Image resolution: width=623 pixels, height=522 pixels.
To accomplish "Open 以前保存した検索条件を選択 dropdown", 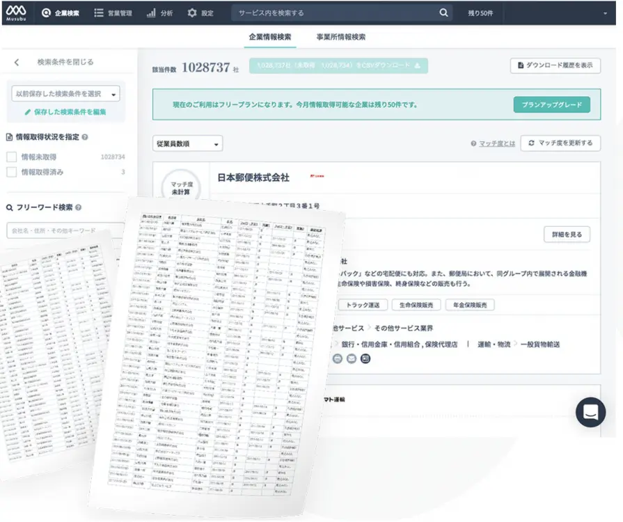I will 65,94.
